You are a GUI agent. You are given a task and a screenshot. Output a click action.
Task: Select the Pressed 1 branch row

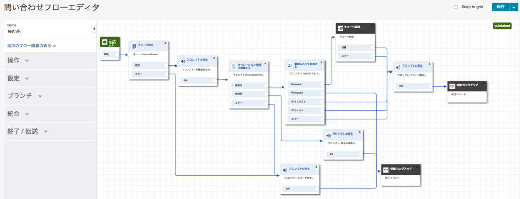point(306,85)
